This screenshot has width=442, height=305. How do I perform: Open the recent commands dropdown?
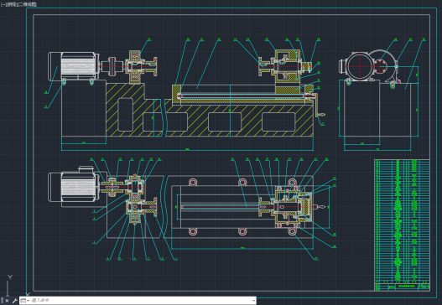(24, 301)
